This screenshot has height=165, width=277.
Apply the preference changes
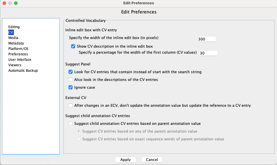point(126,160)
